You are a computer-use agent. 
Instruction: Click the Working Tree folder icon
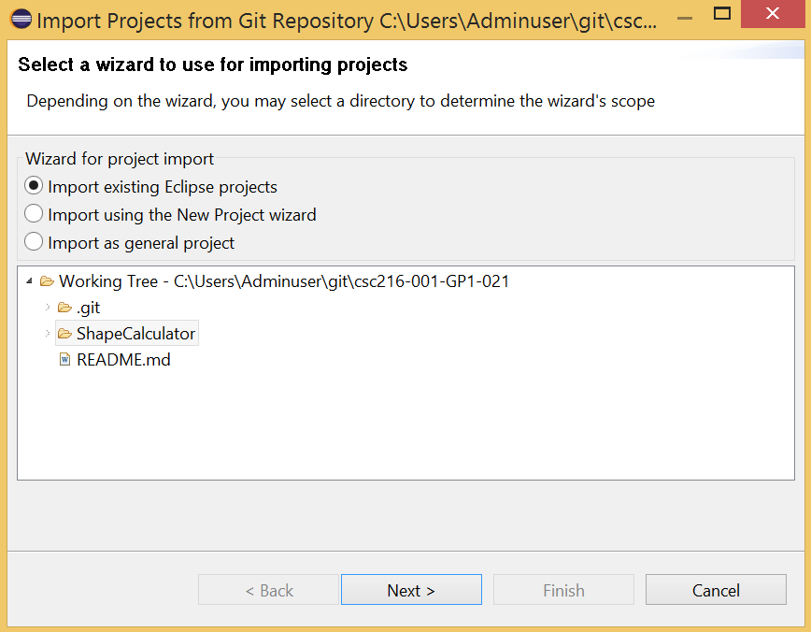point(48,280)
